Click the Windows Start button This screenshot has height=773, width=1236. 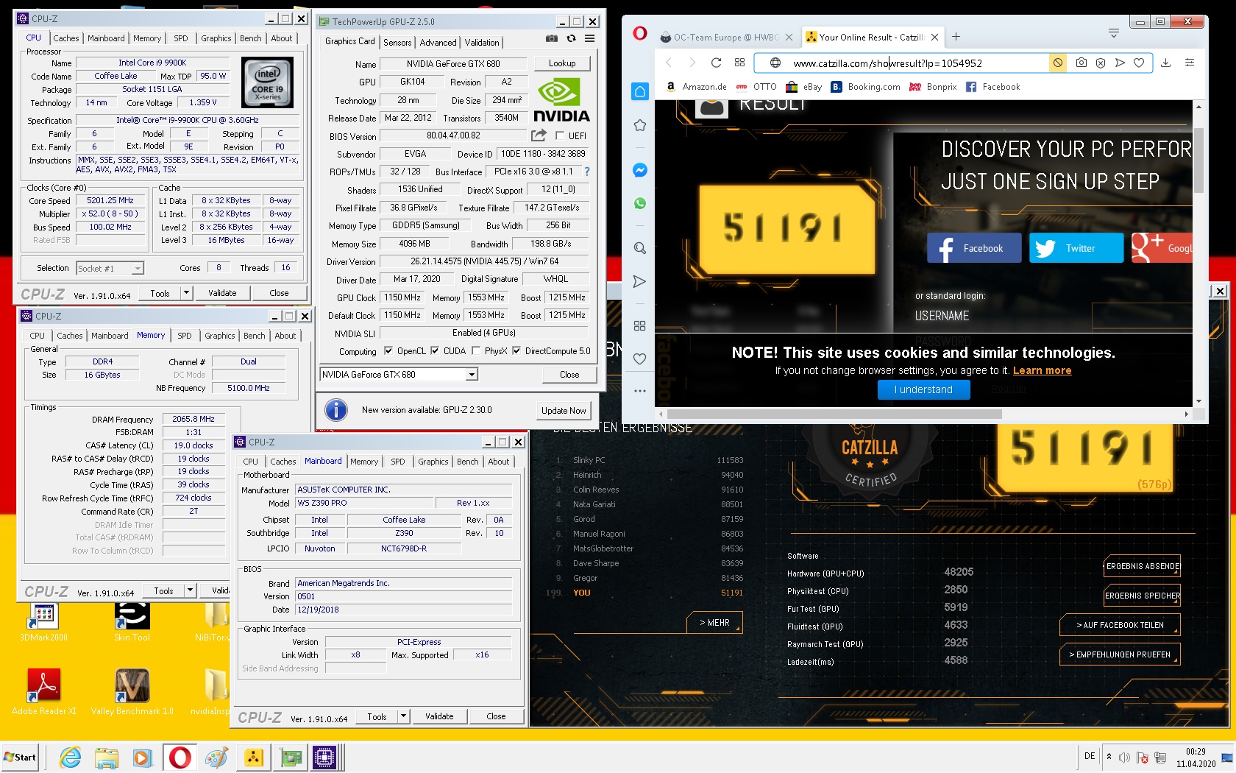pyautogui.click(x=21, y=757)
